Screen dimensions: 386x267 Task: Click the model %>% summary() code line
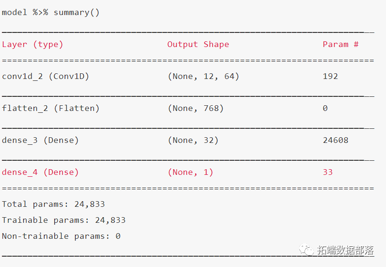click(51, 12)
